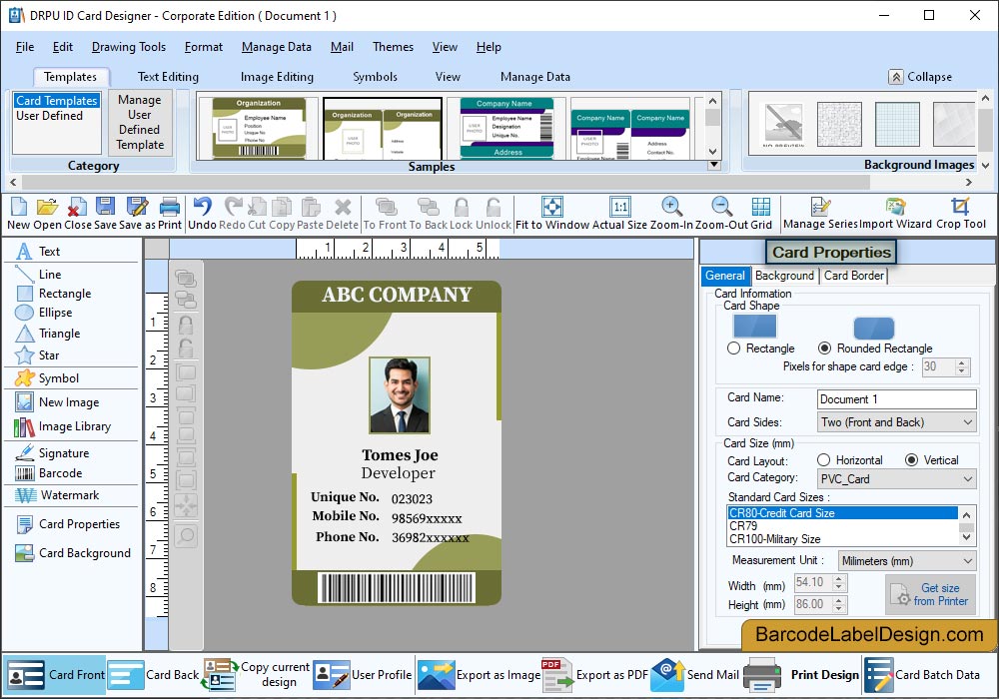Click the Pixels for shape card edge spinner
The height and width of the screenshot is (699, 999).
(x=963, y=366)
